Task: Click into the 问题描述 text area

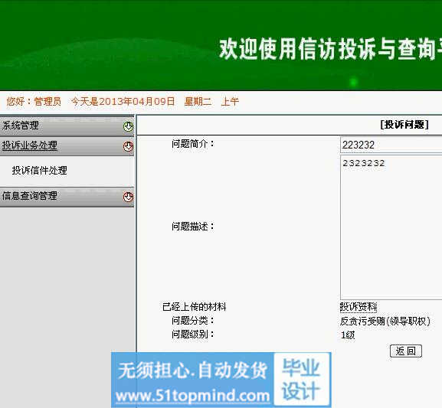Action: (391, 227)
